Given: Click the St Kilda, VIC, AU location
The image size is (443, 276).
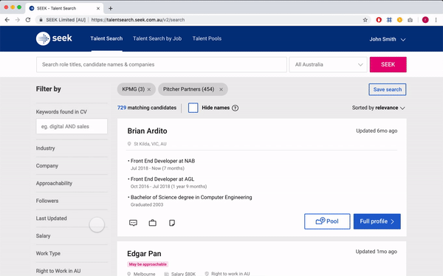Looking at the screenshot, I should point(150,144).
